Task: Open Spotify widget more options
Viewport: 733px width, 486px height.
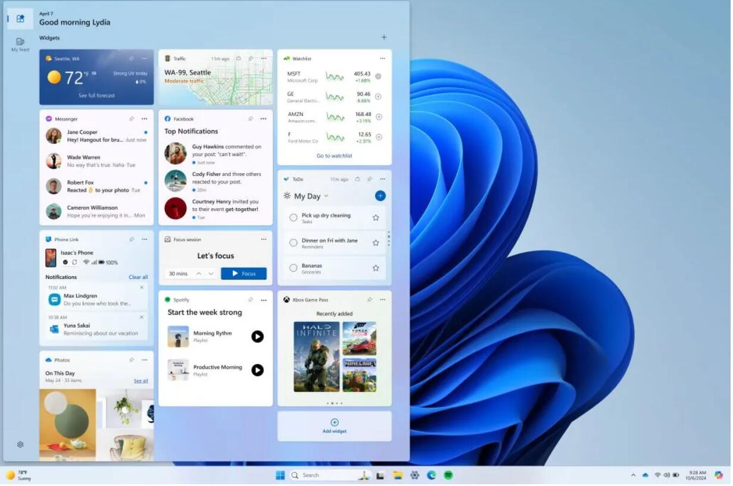Action: click(x=264, y=300)
